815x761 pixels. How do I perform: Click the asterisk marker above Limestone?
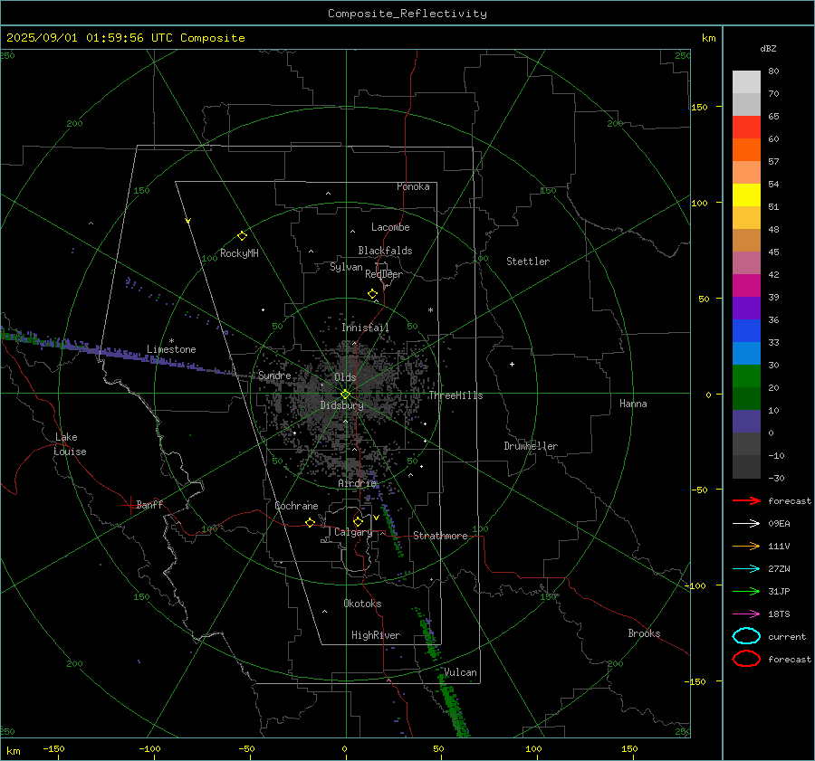(171, 341)
